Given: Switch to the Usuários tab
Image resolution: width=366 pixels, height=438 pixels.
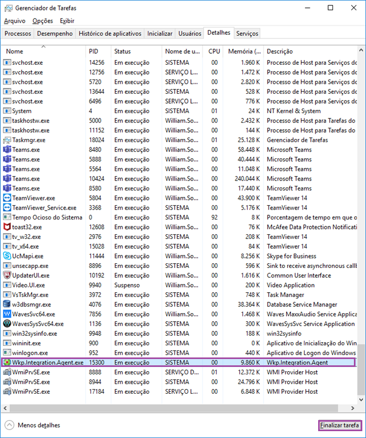Looking at the screenshot, I should (190, 34).
